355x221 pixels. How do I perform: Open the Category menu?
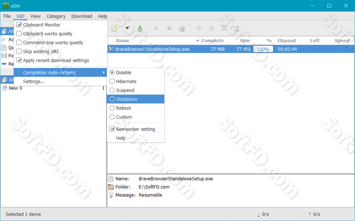(56, 16)
